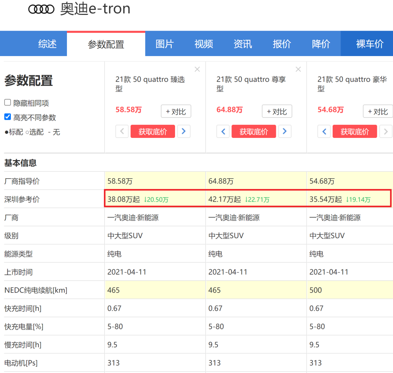Click the 电动机[Ps] row label
Screen dimensions: 393x373
click(x=21, y=363)
